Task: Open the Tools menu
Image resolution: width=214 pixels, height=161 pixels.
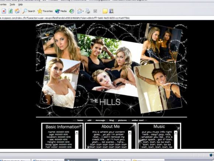Action: (x=12, y=4)
